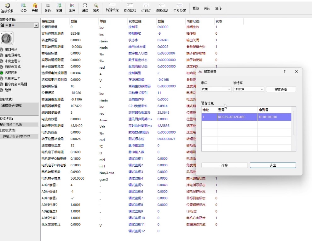Viewport: 312px width, 241px height.
Task: Select the 转矩给定 torque command tool
Action: pyautogui.click(x=112, y=8)
